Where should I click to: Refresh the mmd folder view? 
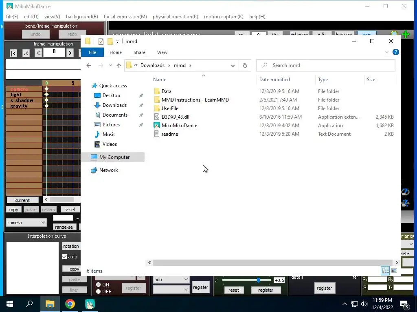(x=245, y=65)
